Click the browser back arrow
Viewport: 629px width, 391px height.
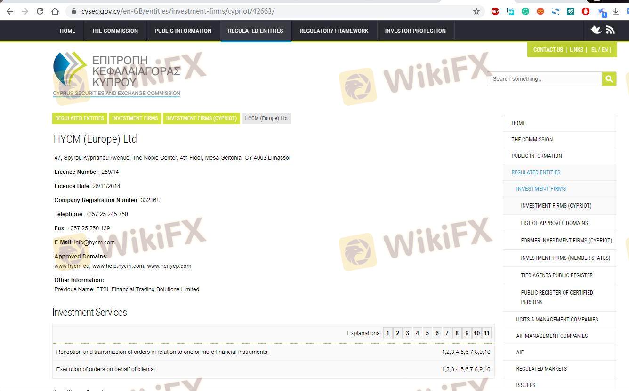[x=10, y=11]
